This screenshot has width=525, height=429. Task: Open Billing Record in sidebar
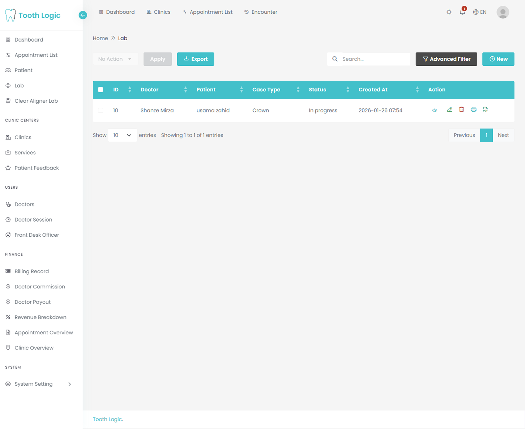(31, 271)
